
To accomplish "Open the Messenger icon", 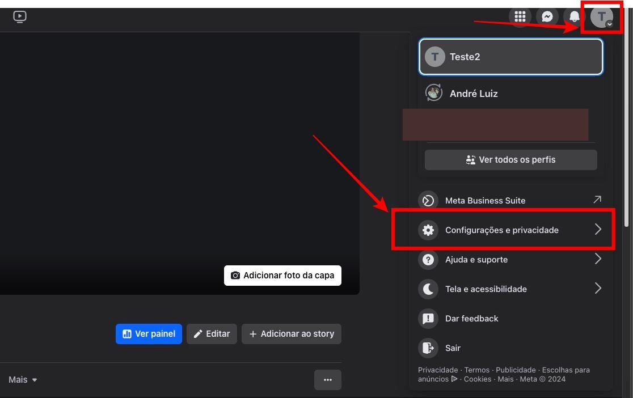I will tap(547, 16).
